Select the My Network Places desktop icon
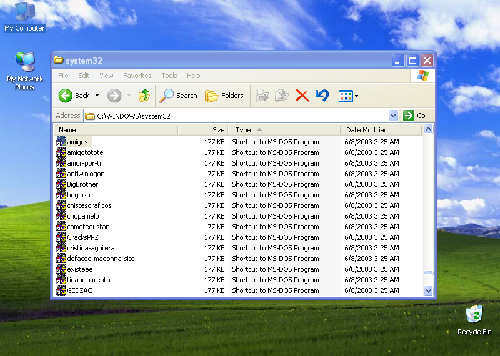The width and height of the screenshot is (500, 356). [25, 71]
